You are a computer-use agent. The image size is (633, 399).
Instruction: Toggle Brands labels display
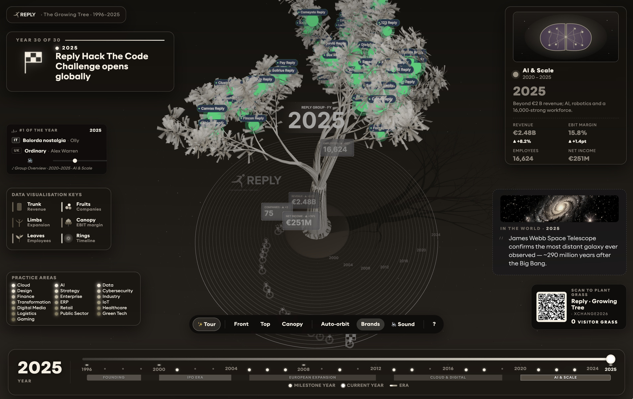370,324
